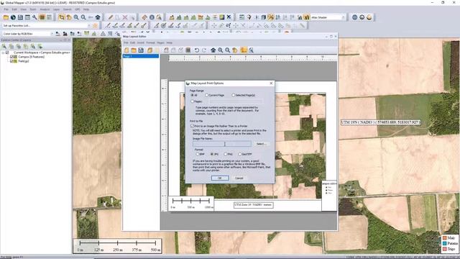Select Field.jp2 layer in Control Center
This screenshot has width=460, height=259.
[24, 61]
